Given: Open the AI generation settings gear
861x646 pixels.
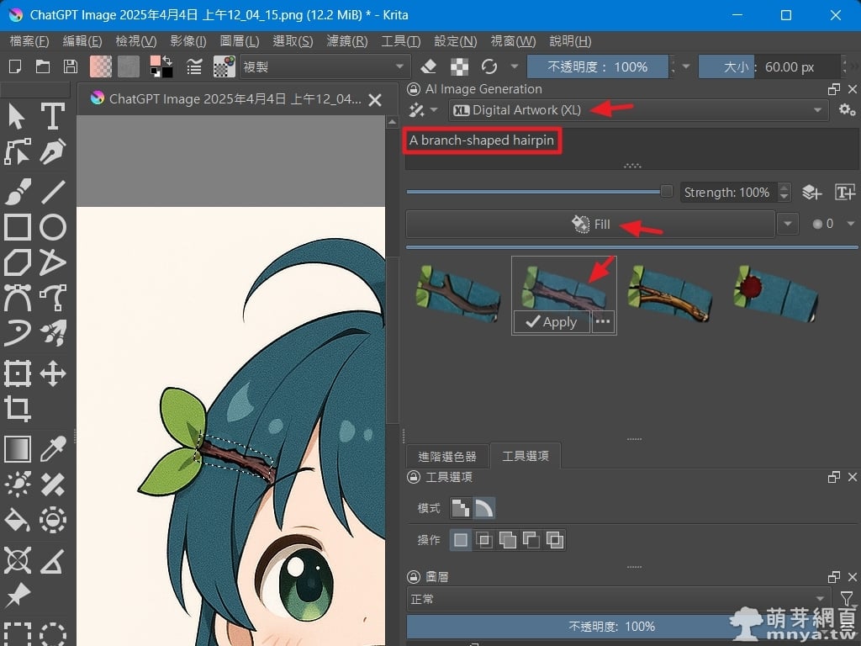Looking at the screenshot, I should pyautogui.click(x=847, y=110).
